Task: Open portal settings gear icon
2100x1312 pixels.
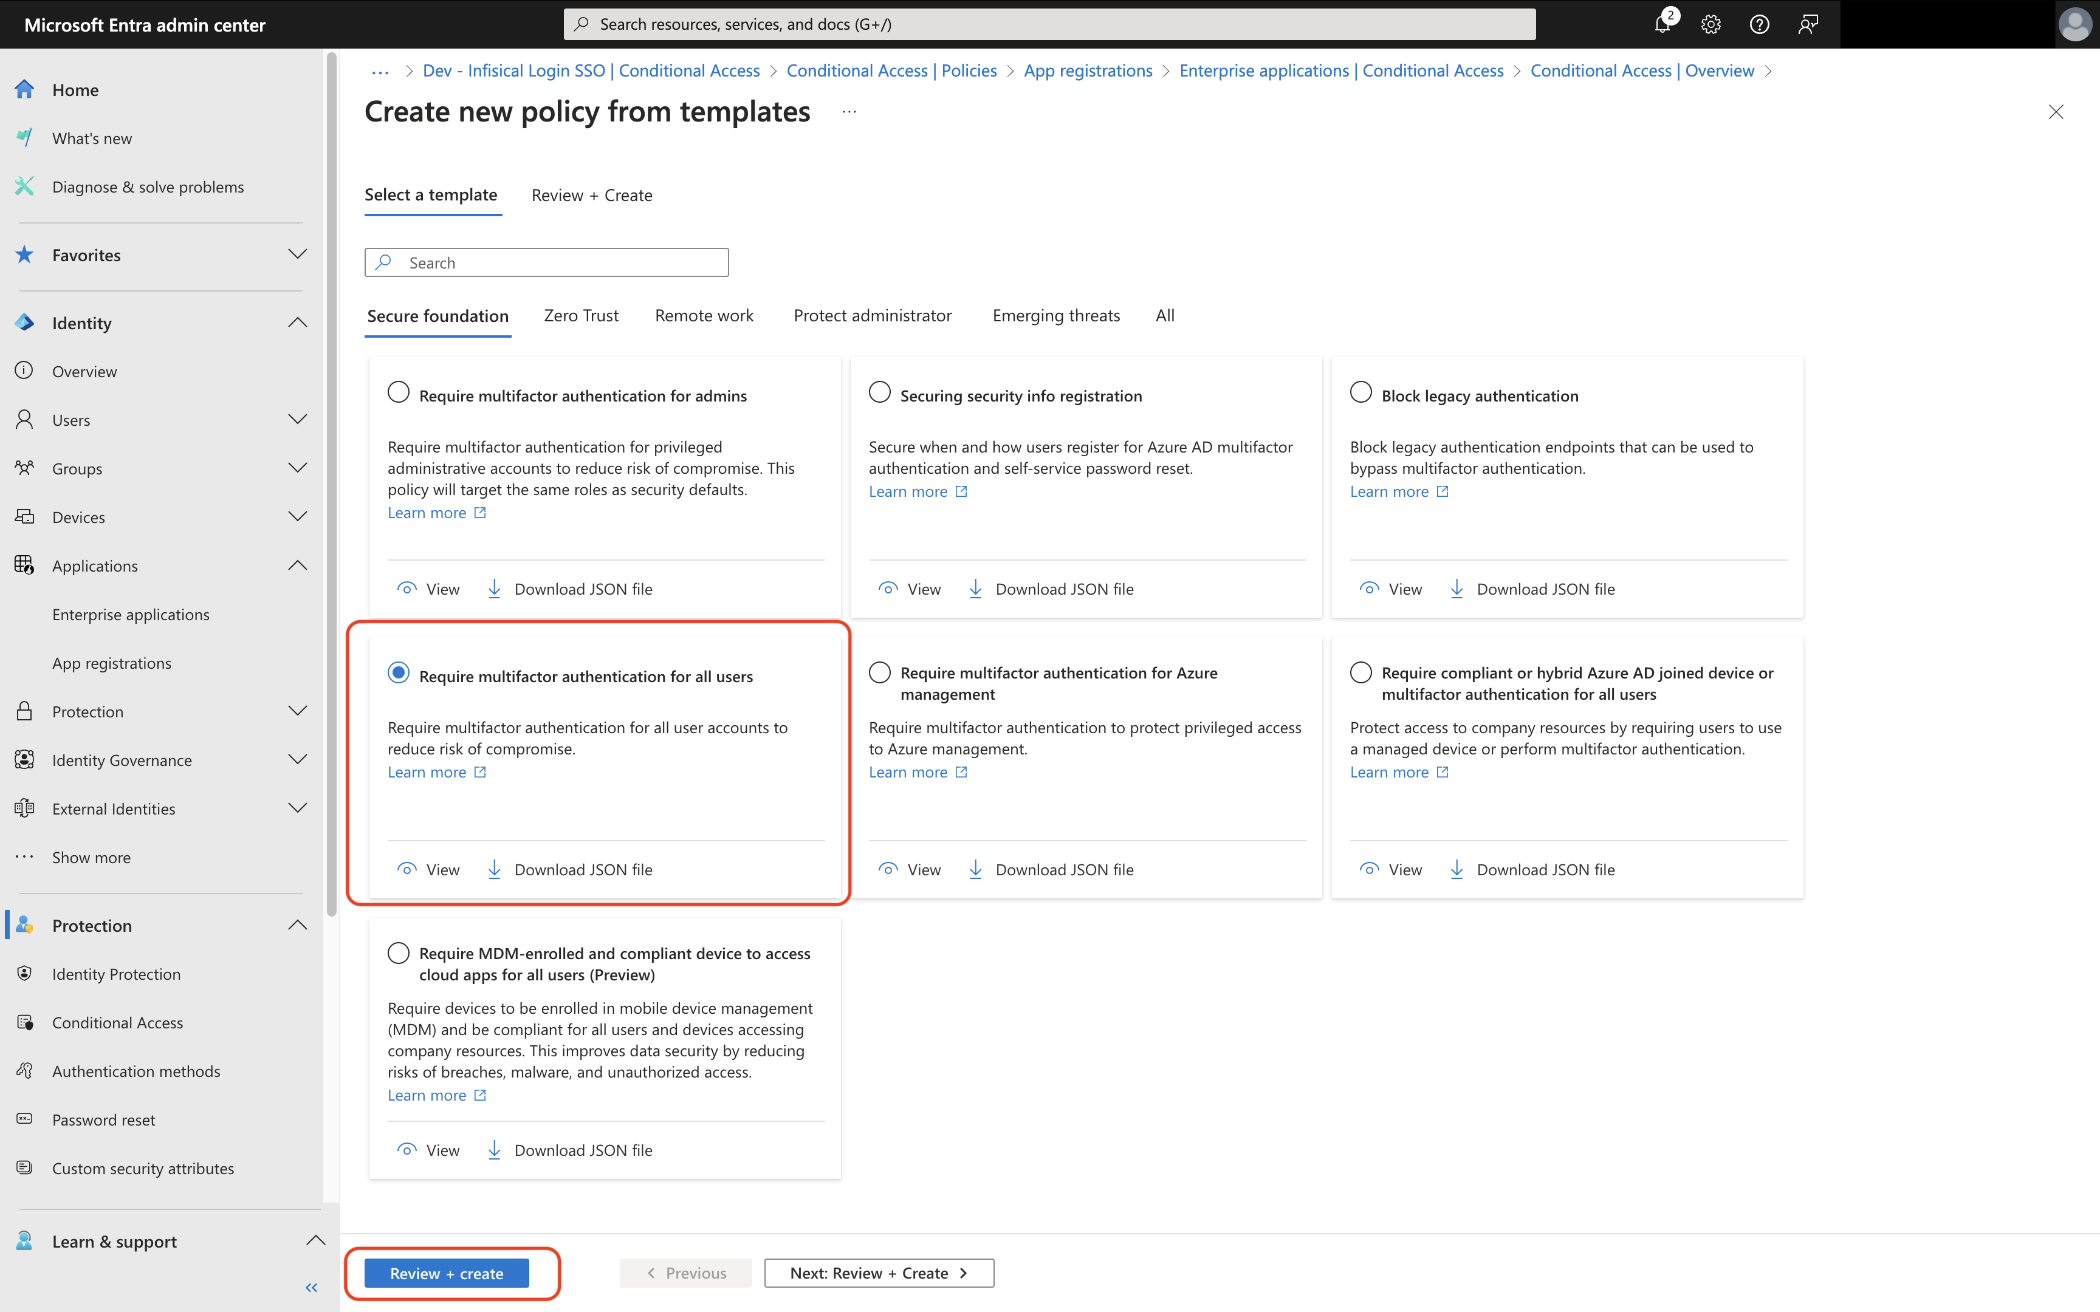Action: coord(1711,24)
